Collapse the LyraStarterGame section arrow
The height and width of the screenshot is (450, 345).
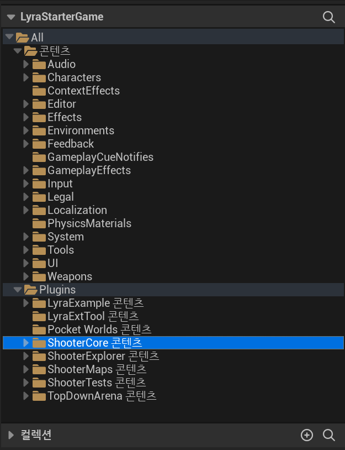pos(11,17)
